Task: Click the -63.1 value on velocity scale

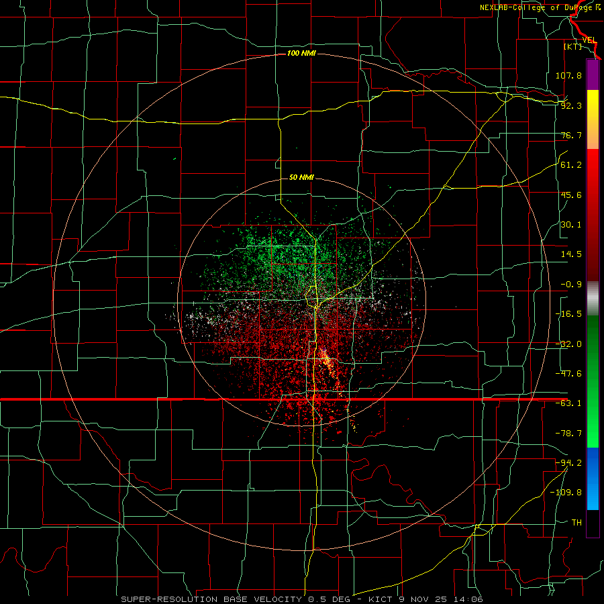Action: [568, 403]
